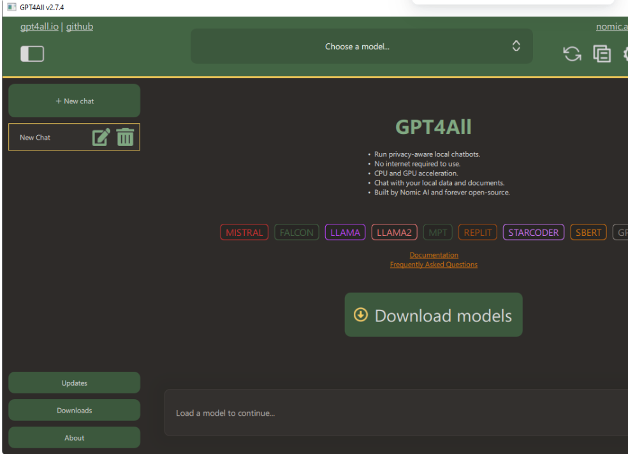The image size is (628, 454).
Task: Click 'No internet required to use.' text
Action: coord(418,164)
